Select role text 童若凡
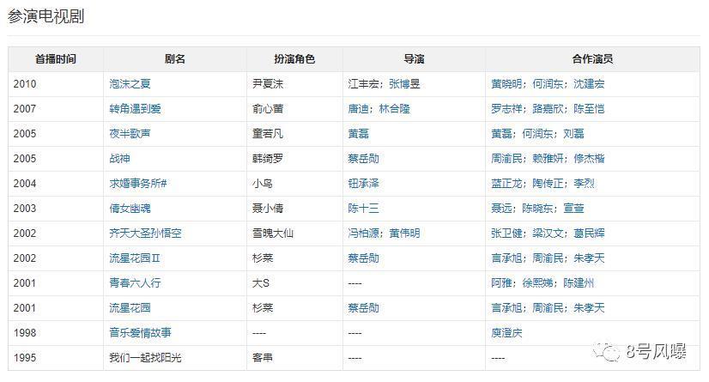 [268, 133]
